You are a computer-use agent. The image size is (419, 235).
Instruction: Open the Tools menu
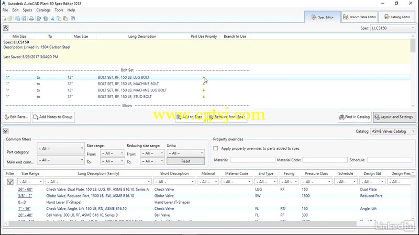[x=59, y=10]
